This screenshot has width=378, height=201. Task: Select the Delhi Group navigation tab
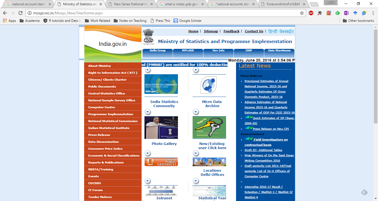[157, 53]
